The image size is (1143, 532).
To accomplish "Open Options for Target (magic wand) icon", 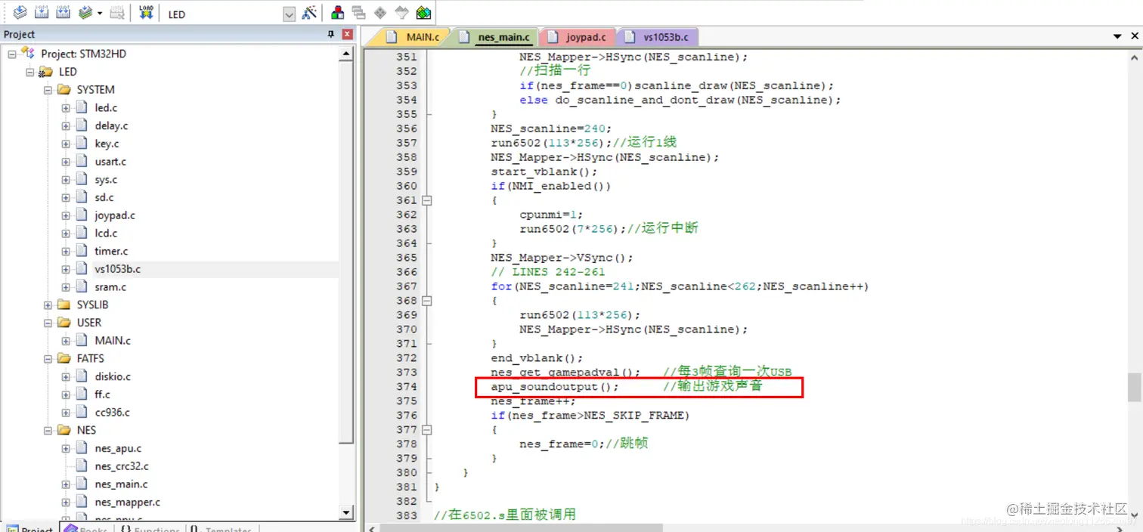I will (308, 13).
